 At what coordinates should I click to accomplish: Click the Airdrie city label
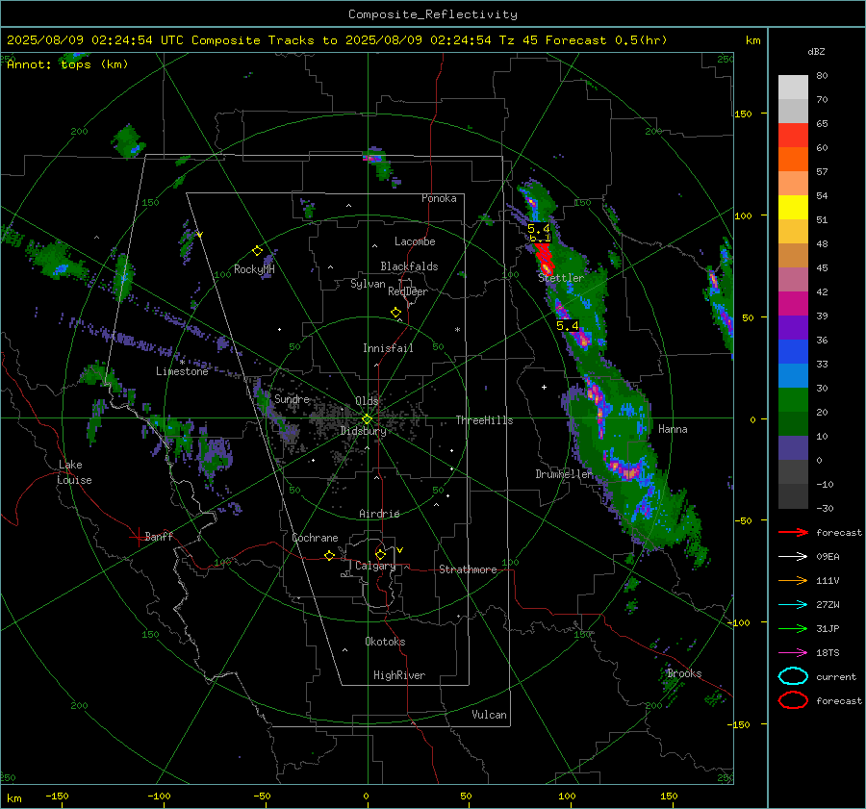(379, 514)
